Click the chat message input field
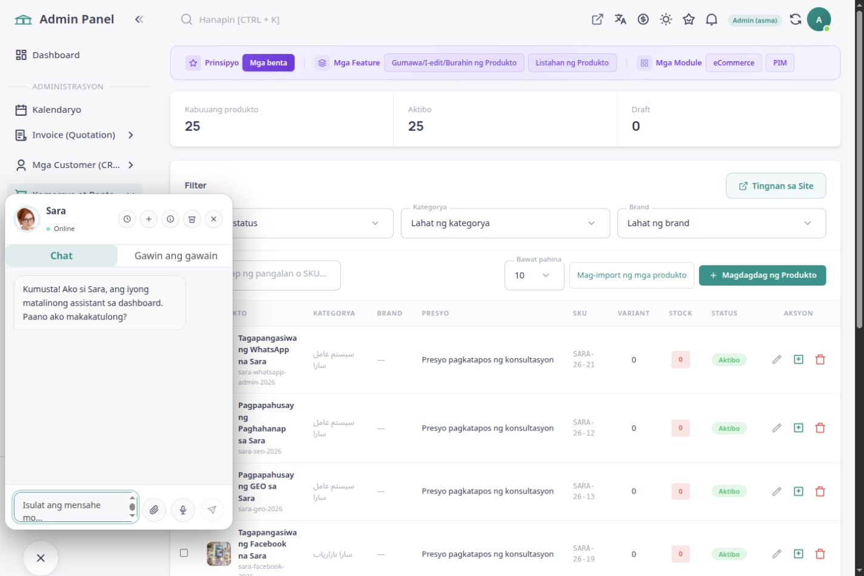 (75, 507)
